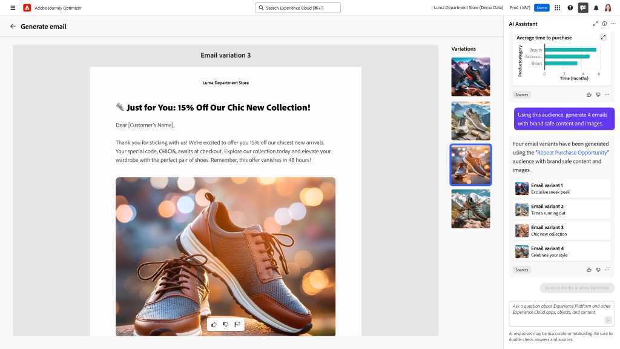Click the 'Variations' heading

coord(463,48)
